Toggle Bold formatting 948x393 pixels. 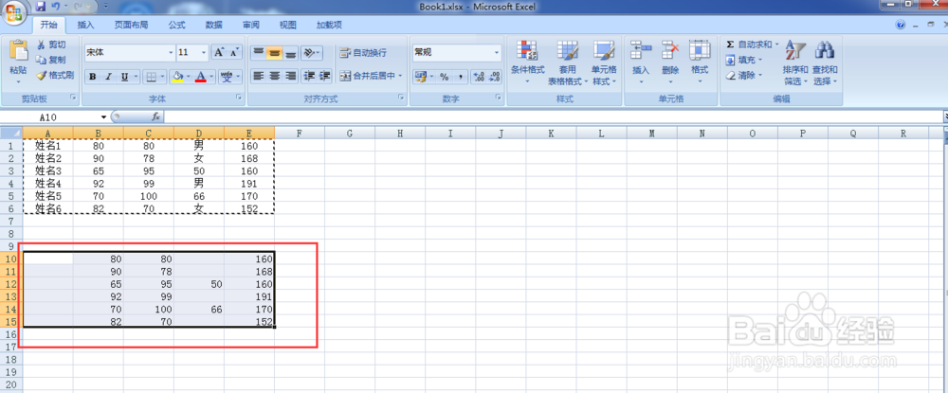tap(93, 77)
